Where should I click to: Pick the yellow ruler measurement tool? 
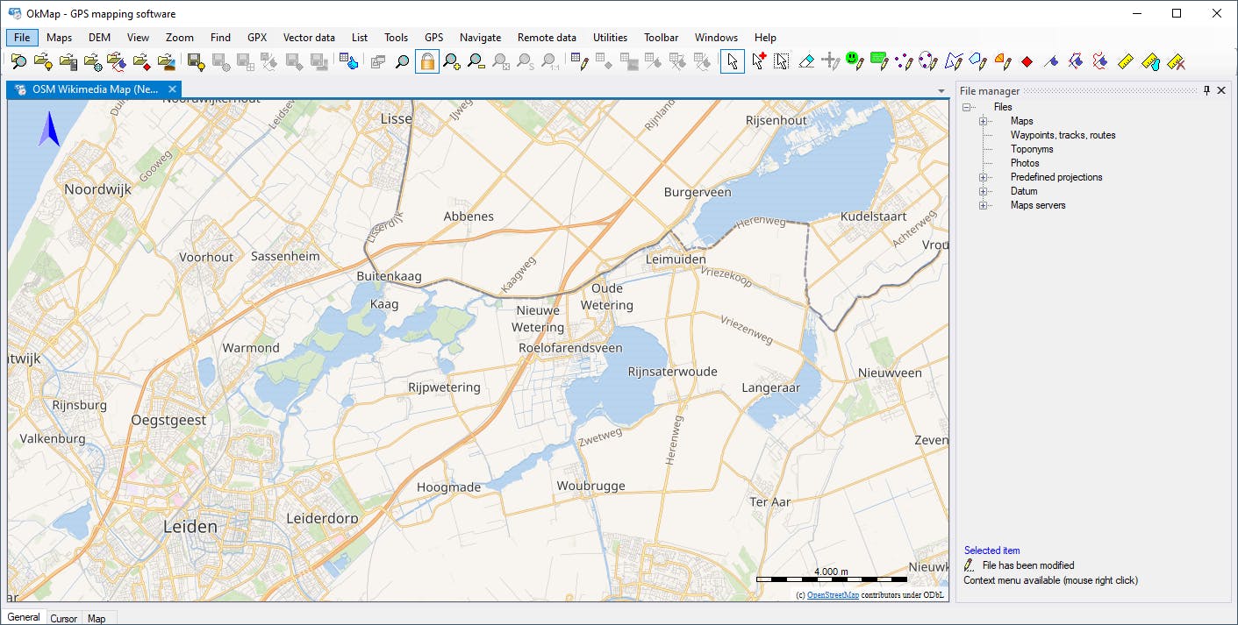(1126, 61)
